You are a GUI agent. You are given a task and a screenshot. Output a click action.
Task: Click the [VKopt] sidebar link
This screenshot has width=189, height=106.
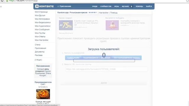point(38,60)
